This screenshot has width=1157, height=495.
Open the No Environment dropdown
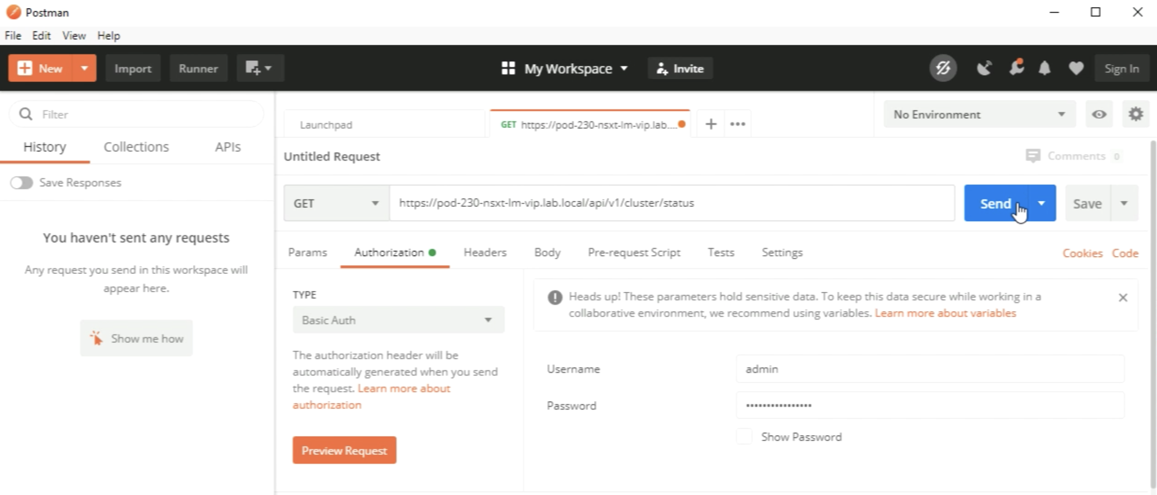tap(979, 115)
